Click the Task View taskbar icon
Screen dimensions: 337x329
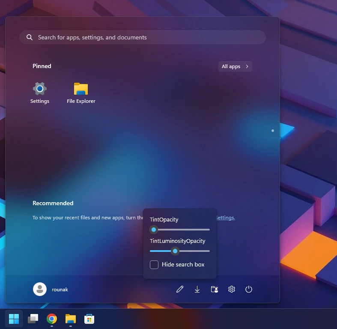33,319
